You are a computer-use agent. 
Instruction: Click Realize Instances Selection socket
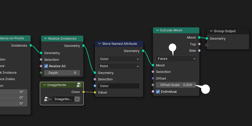[41, 60]
